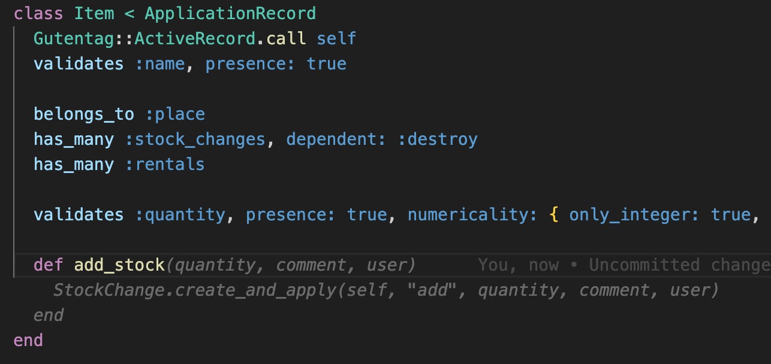771x364 pixels.
Task: Click the :name symbol in validates
Action: point(159,64)
